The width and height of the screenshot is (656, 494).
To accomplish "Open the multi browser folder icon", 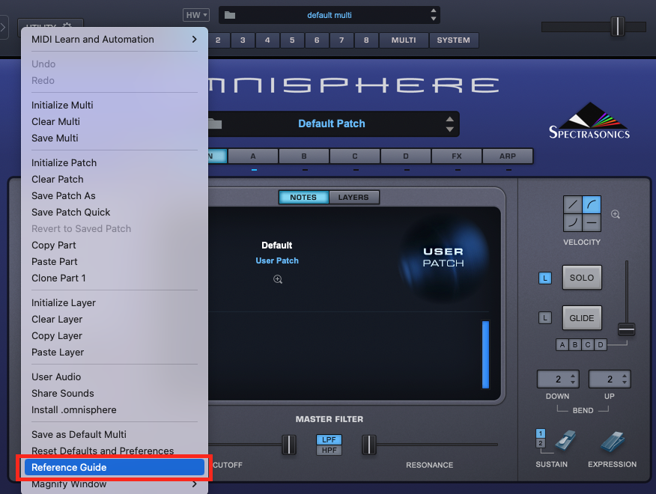I will click(230, 15).
